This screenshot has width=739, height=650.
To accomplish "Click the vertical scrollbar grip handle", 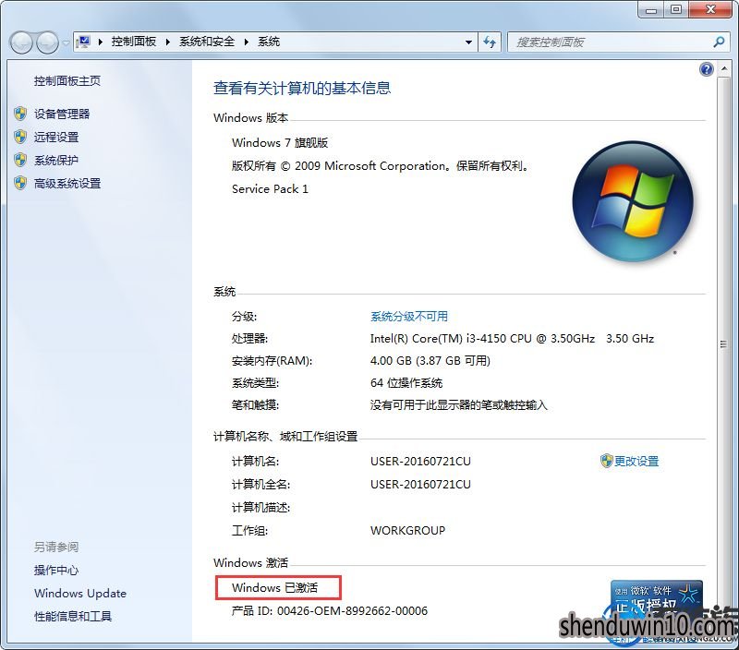I will [723, 344].
